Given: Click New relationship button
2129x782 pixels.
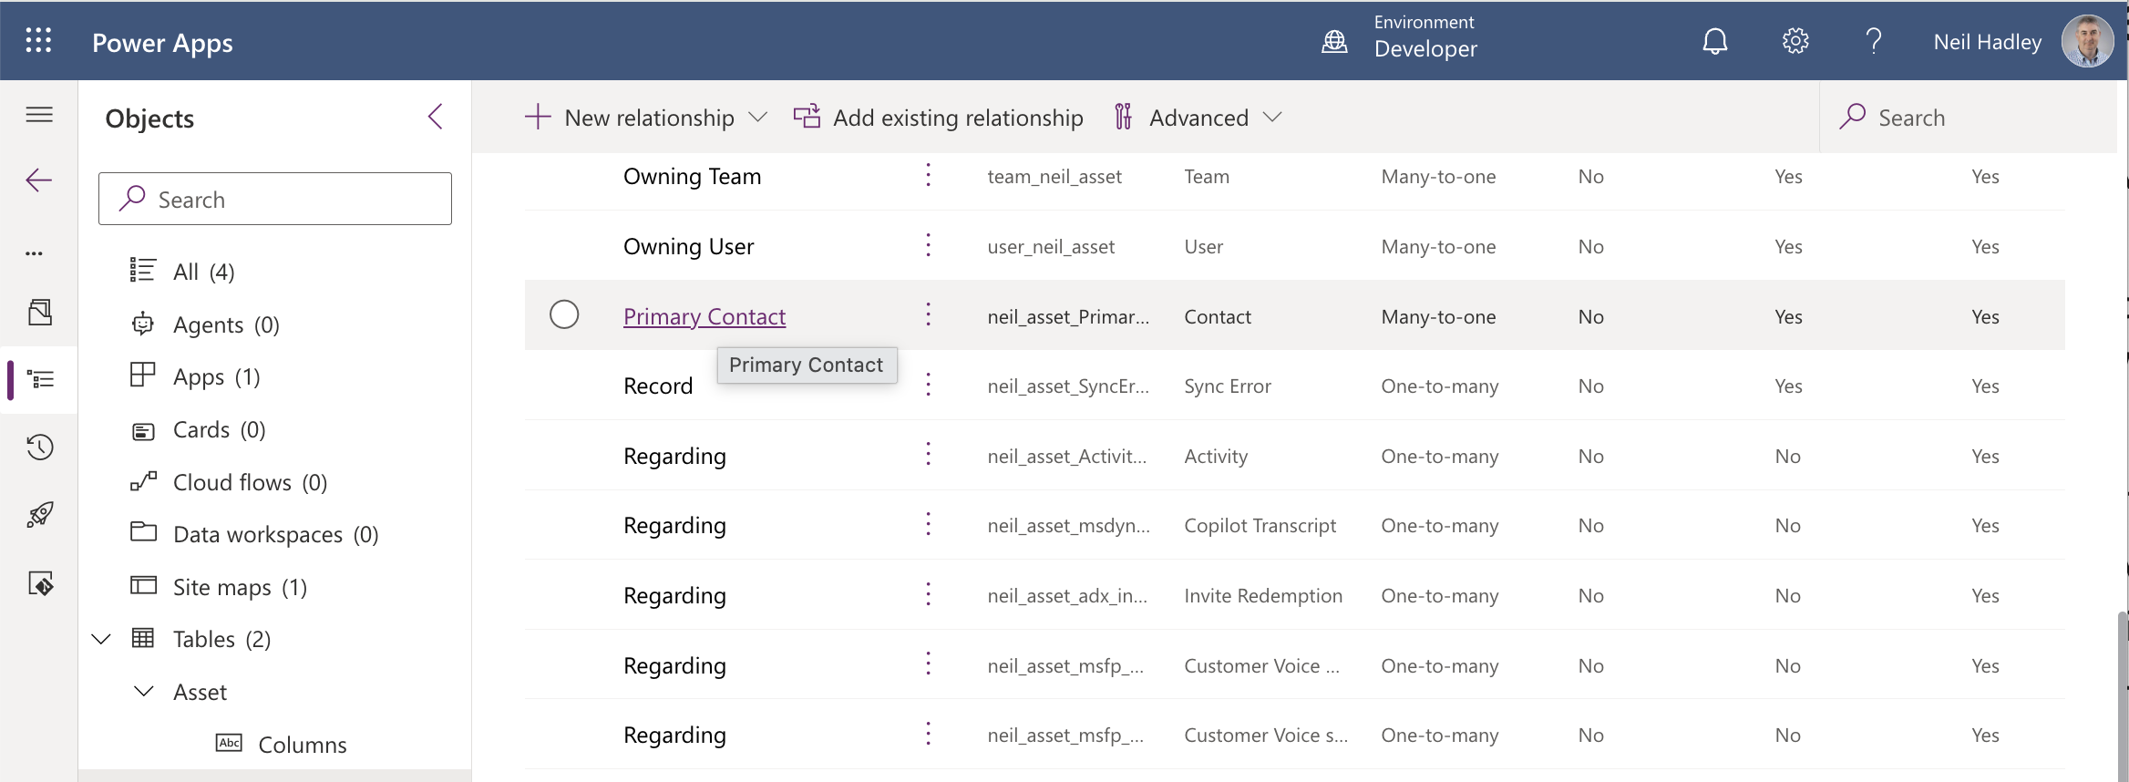Looking at the screenshot, I should click(629, 118).
